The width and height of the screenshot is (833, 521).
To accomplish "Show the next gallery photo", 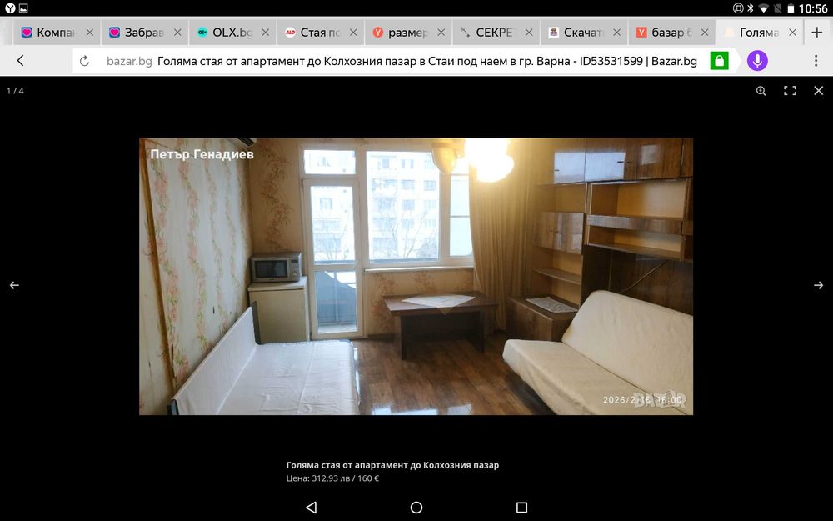I will tap(818, 285).
